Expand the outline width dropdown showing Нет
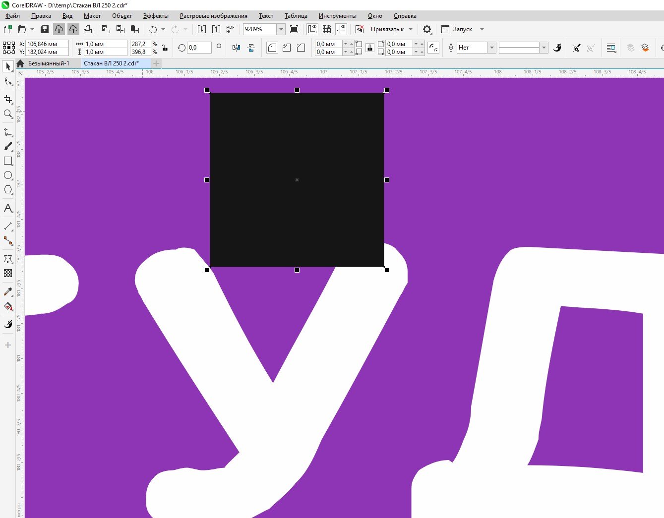Screen dimensions: 664x518 pos(491,48)
